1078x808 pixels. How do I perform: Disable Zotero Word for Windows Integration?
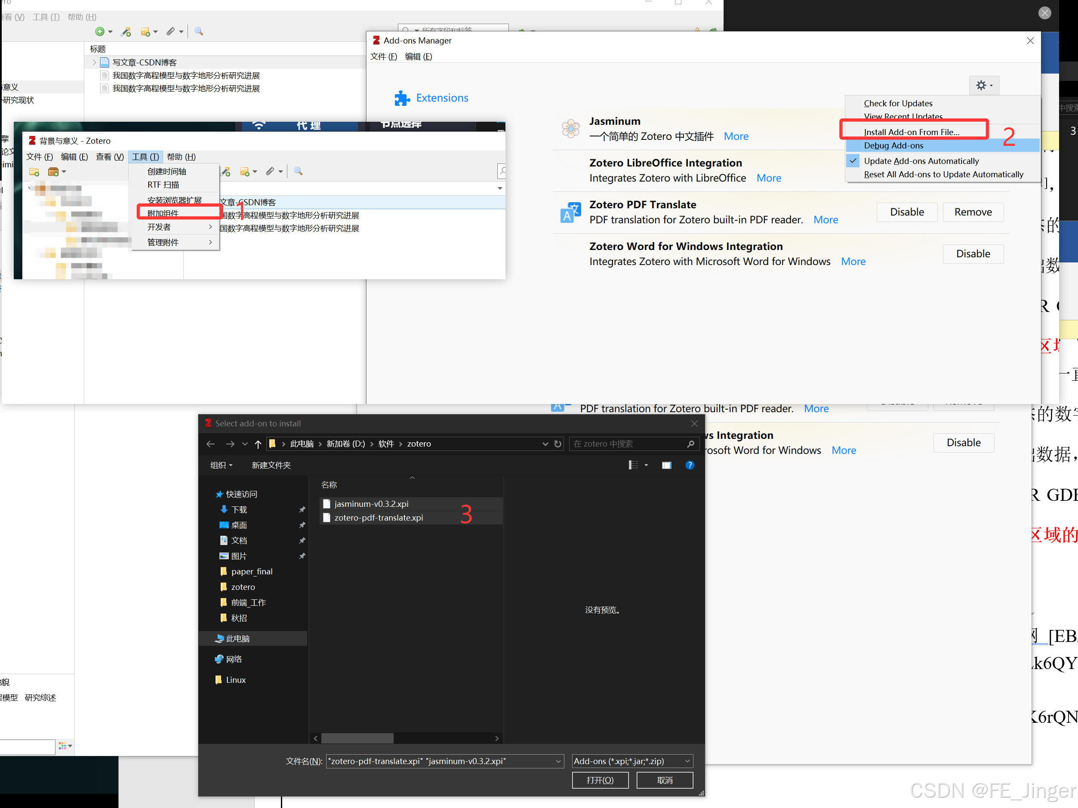(973, 253)
